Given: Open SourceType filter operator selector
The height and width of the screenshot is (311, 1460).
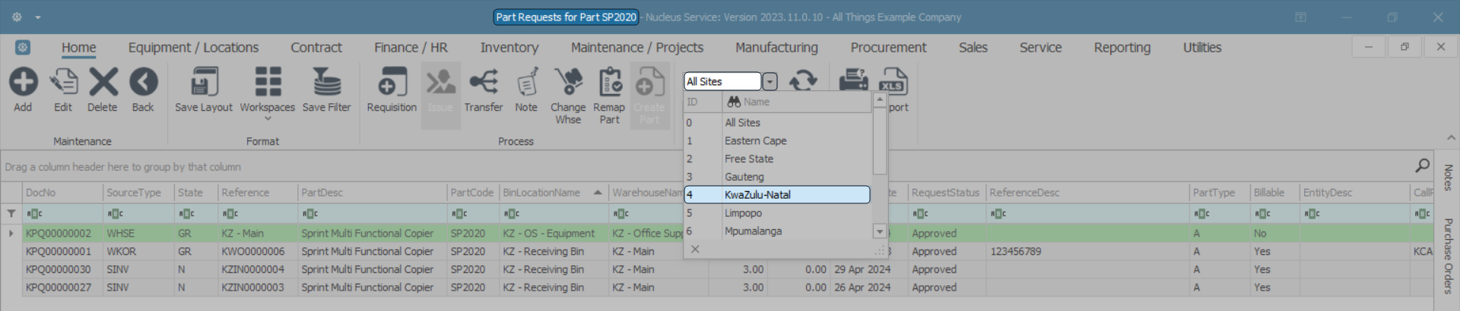Looking at the screenshot, I should (x=115, y=214).
